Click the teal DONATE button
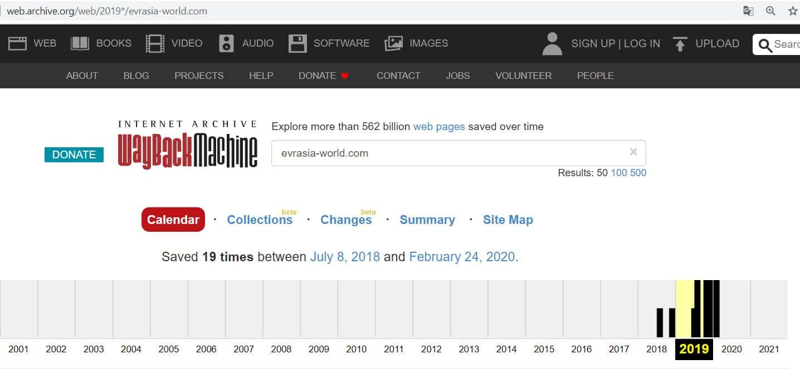The image size is (800, 369). click(74, 154)
